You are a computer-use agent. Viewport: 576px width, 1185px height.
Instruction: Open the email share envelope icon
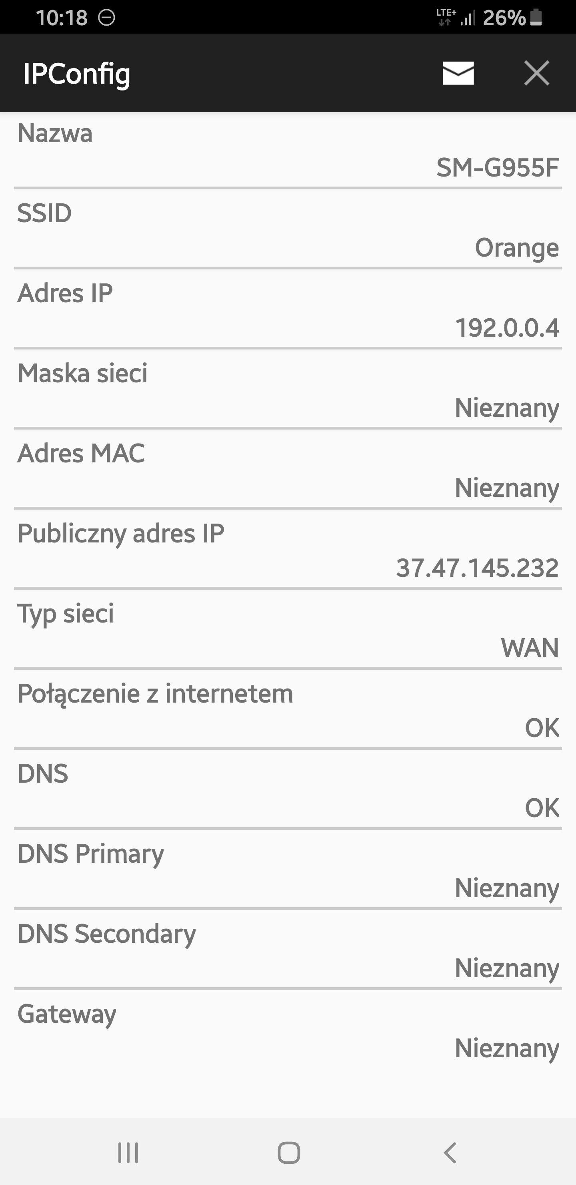458,73
